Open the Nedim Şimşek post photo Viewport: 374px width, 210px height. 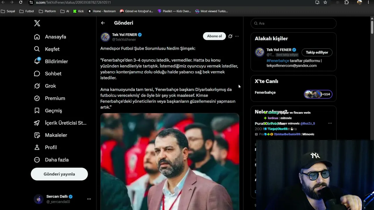point(170,162)
